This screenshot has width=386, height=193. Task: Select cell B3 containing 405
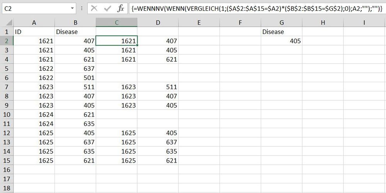pos(75,50)
